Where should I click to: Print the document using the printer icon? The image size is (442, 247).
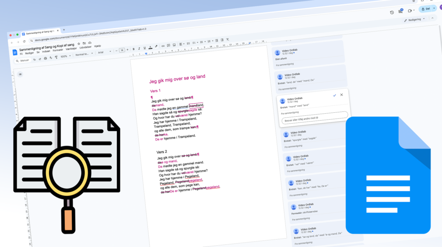point(46,58)
